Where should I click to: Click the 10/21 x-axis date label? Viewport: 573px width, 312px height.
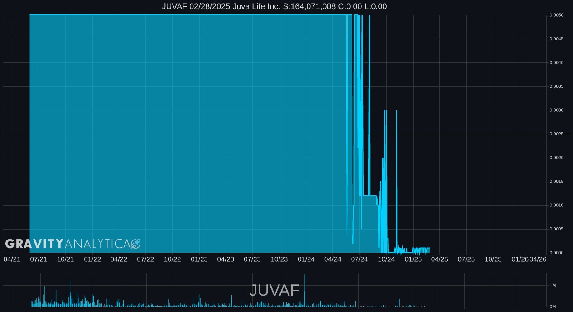[x=66, y=259]
